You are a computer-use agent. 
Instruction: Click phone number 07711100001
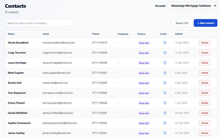point(99,133)
